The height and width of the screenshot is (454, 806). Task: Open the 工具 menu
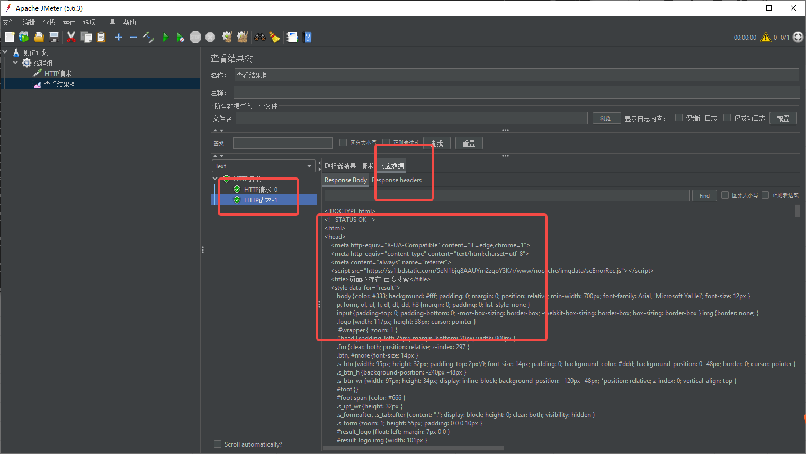click(x=110, y=22)
